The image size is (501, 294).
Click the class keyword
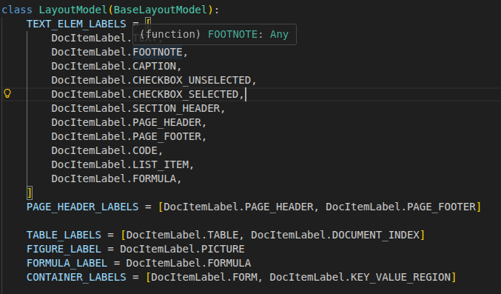[x=17, y=10]
